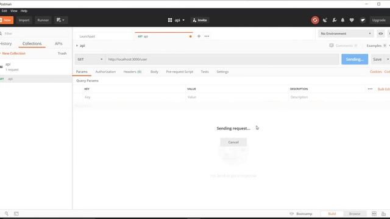Open the Cookies link

[x=376, y=72]
